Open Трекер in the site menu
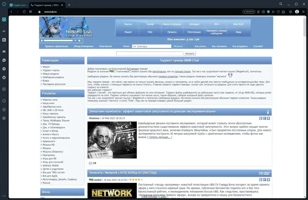308x200 pixels. tap(150, 24)
